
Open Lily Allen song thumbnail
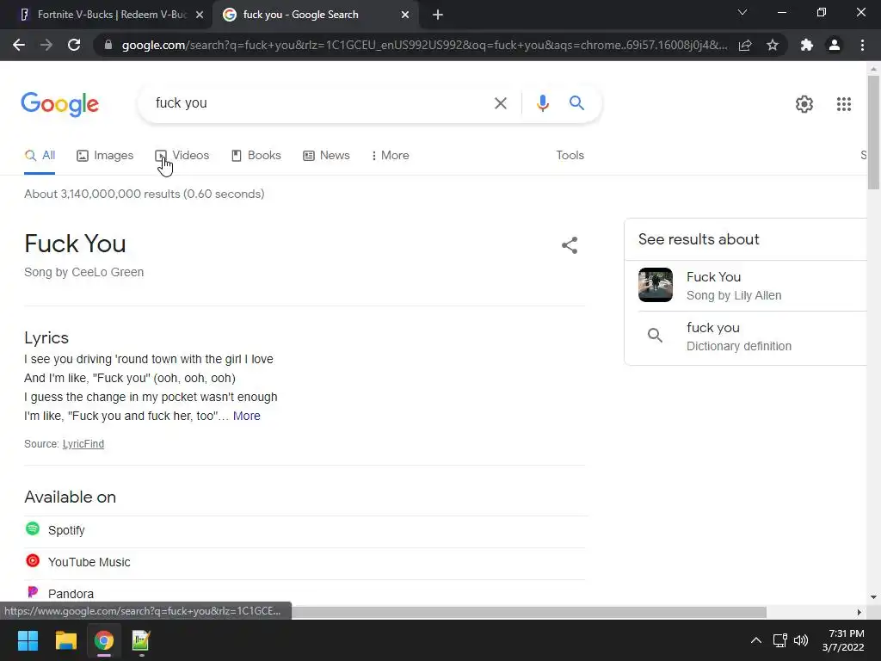(655, 285)
